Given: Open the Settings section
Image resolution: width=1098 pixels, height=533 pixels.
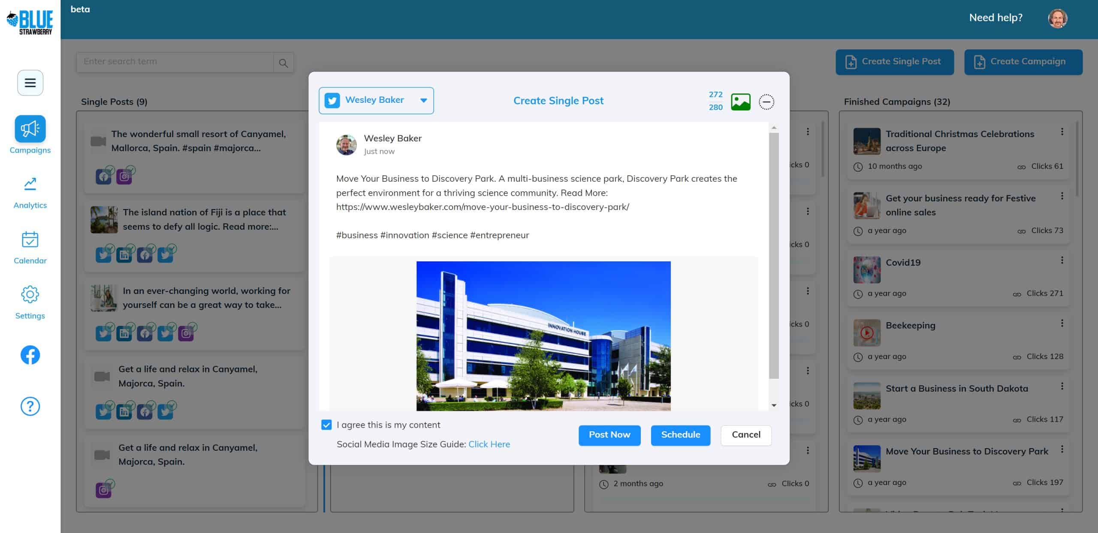Looking at the screenshot, I should [30, 302].
